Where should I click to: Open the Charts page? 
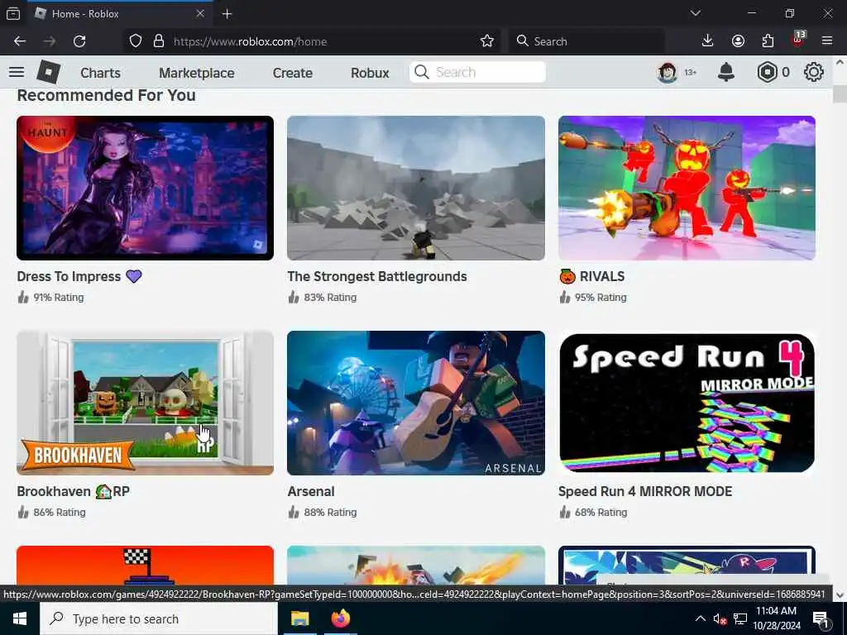100,73
